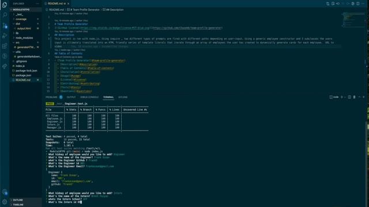Click the open preview to side icon
Viewport: 369px width, 207px height.
pos(333,4)
